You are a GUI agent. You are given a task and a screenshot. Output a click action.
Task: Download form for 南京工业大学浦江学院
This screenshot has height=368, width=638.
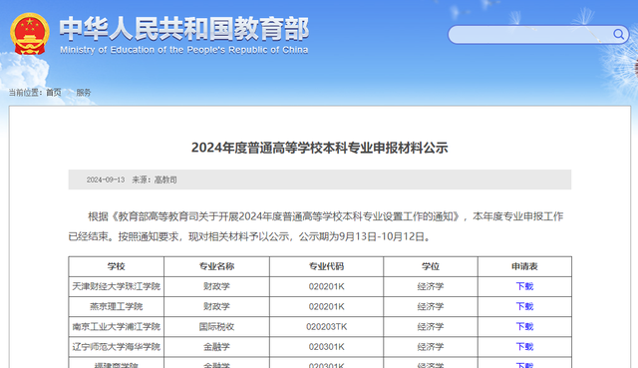point(524,327)
